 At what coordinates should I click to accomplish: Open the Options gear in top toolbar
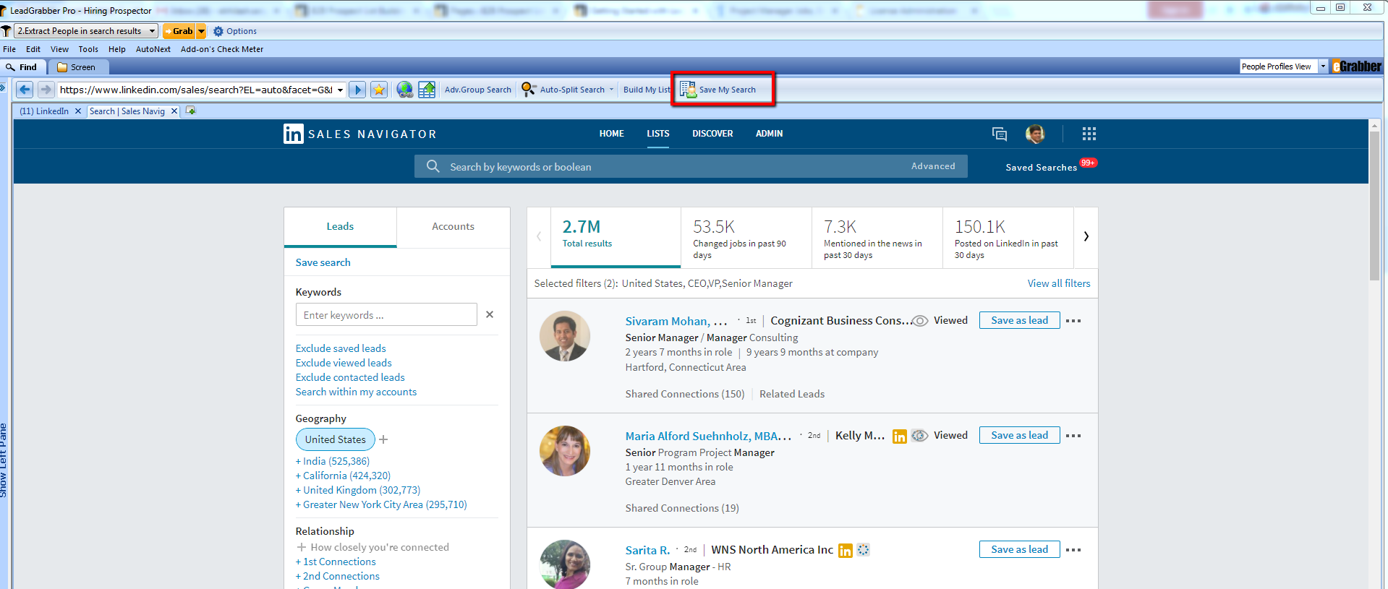coord(235,31)
